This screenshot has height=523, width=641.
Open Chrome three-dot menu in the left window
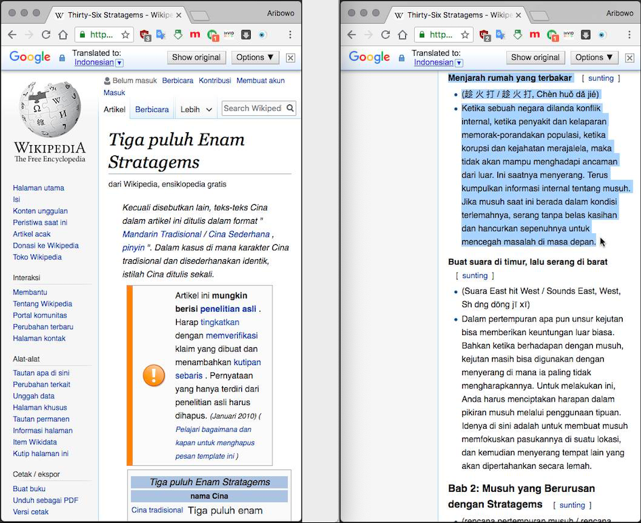point(290,35)
